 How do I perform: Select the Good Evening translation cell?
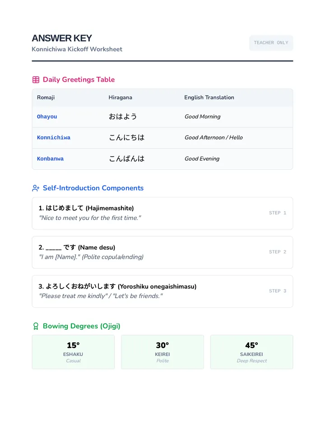[202, 159]
